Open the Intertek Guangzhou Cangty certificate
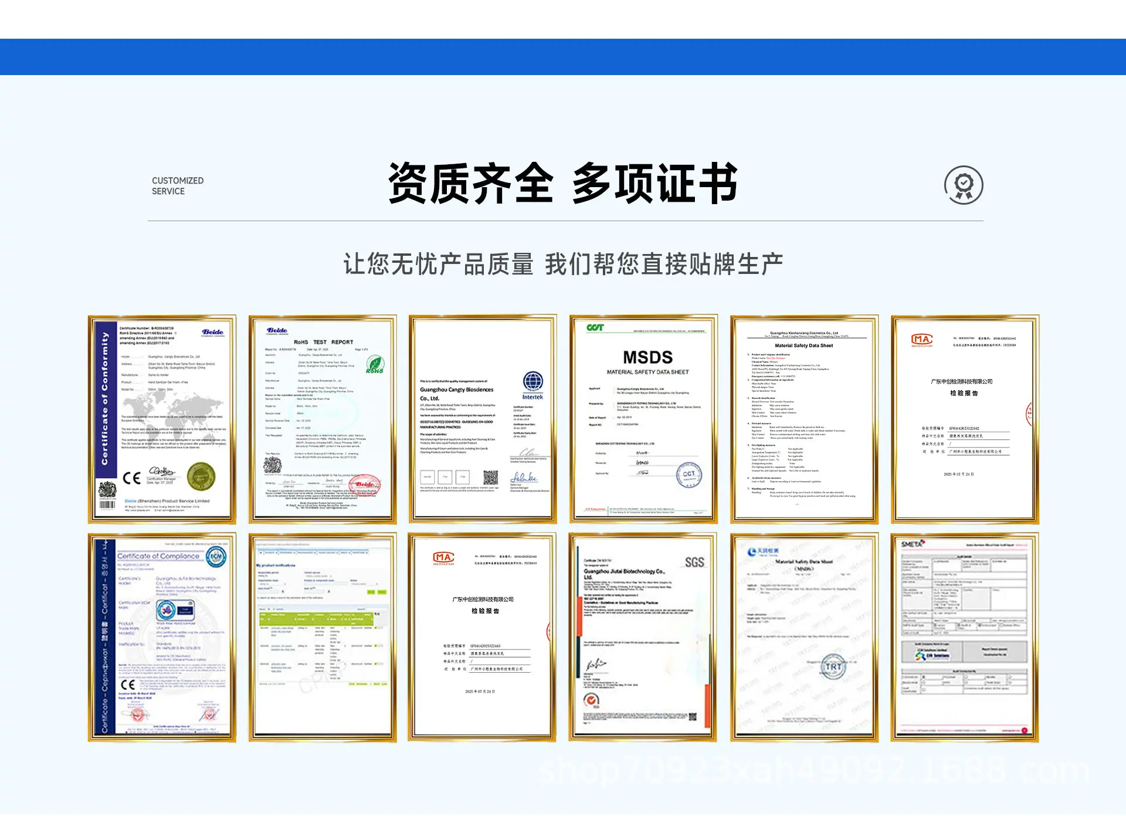 (483, 419)
